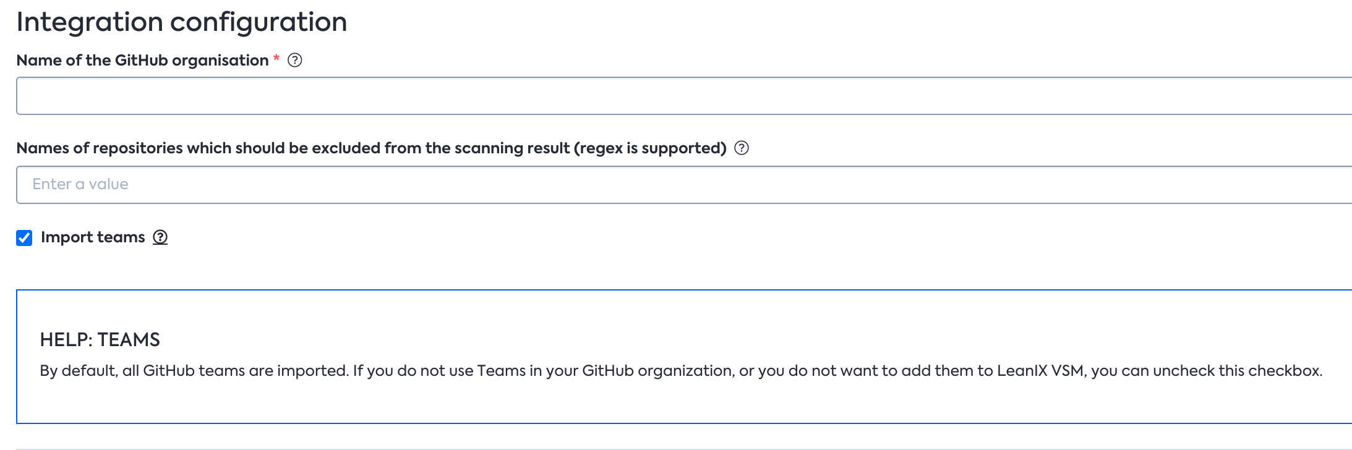This screenshot has height=450, width=1352.
Task: Click the Import teams label text
Action: coord(93,237)
